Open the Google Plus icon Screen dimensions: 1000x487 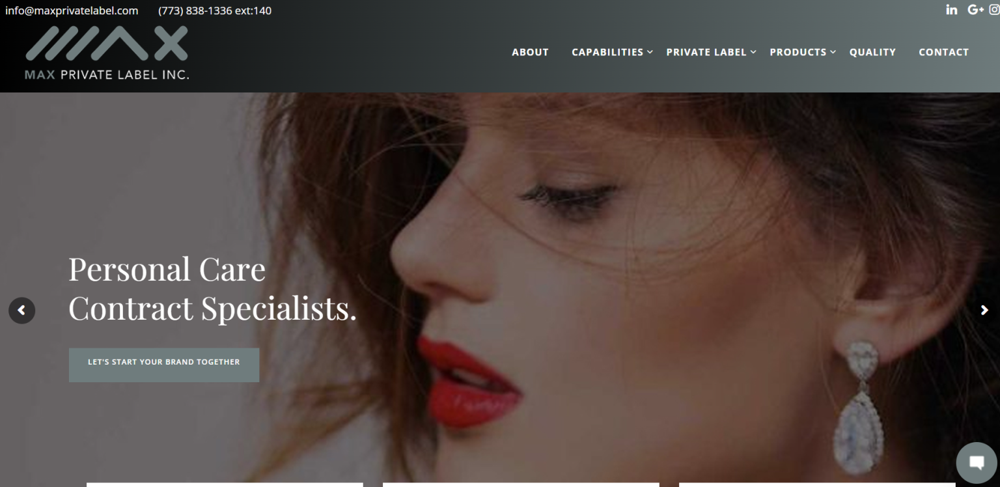pos(975,10)
